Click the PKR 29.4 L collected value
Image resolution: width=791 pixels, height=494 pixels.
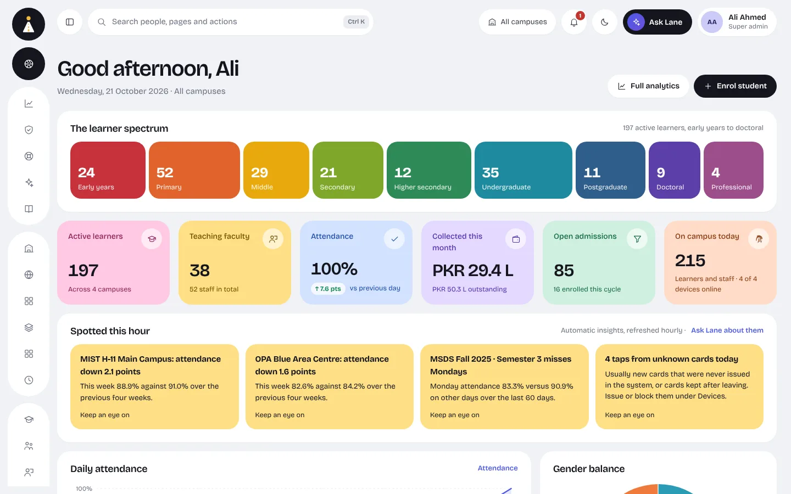[x=472, y=270]
